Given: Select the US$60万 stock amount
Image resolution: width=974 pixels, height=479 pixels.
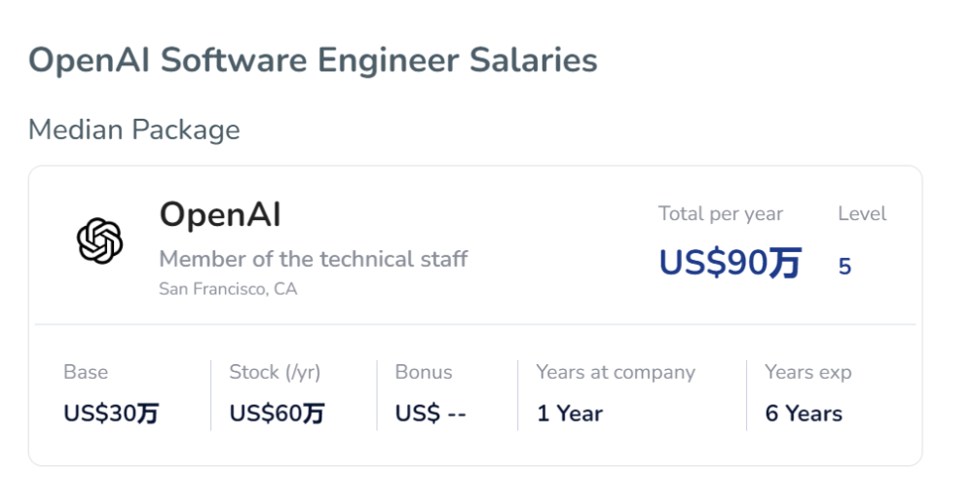Looking at the screenshot, I should coord(277,413).
